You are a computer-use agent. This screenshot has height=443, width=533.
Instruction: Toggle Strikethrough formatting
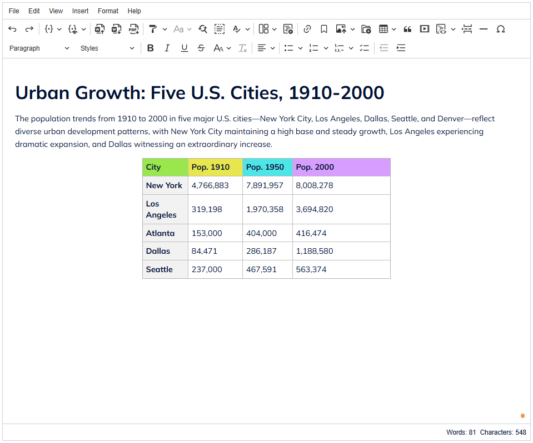coord(201,48)
